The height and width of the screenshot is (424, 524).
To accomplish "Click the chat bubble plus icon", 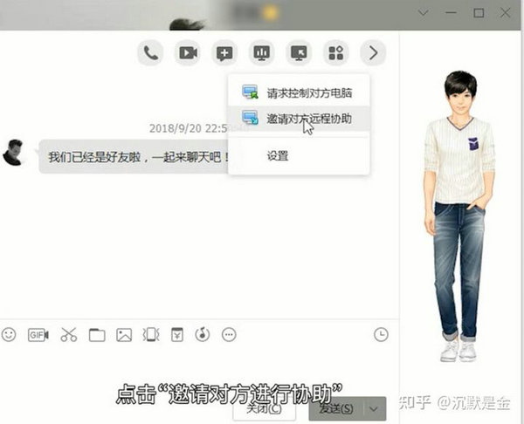I will tap(224, 53).
